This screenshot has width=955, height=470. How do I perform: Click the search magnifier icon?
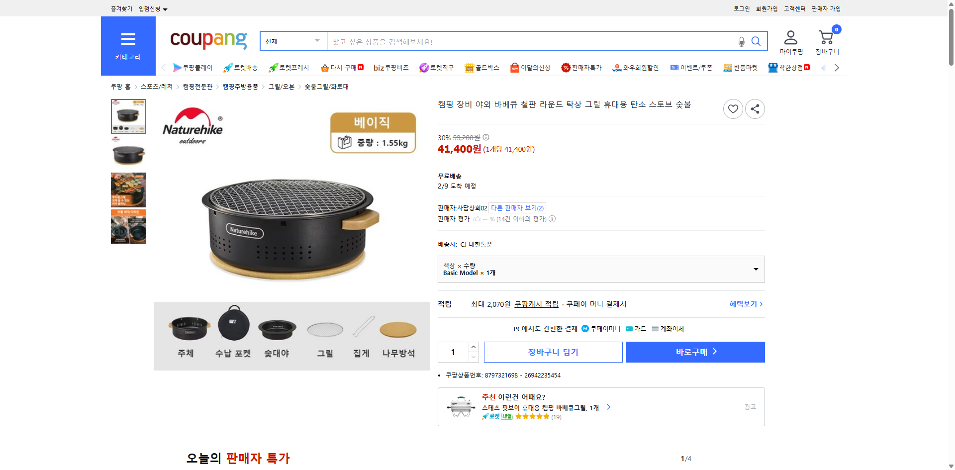tap(756, 41)
